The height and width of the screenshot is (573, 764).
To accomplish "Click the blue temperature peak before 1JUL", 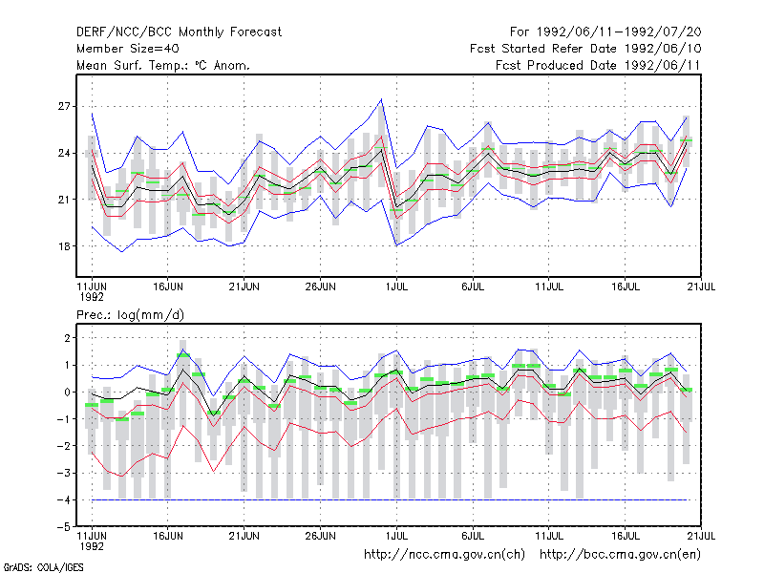I will [x=381, y=100].
